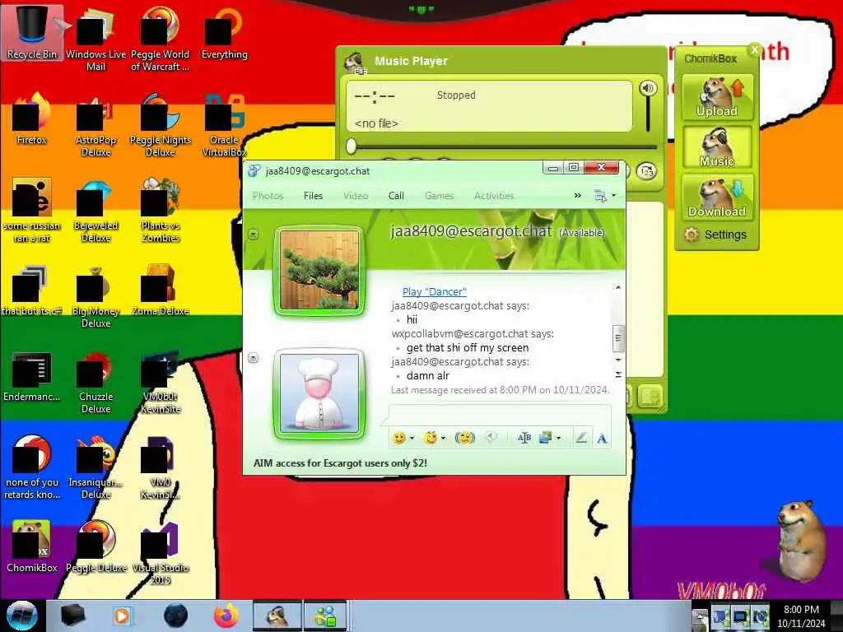The width and height of the screenshot is (843, 632).
Task: Open the background picker icon
Action: [546, 438]
